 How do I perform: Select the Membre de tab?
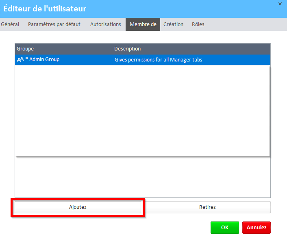click(143, 24)
